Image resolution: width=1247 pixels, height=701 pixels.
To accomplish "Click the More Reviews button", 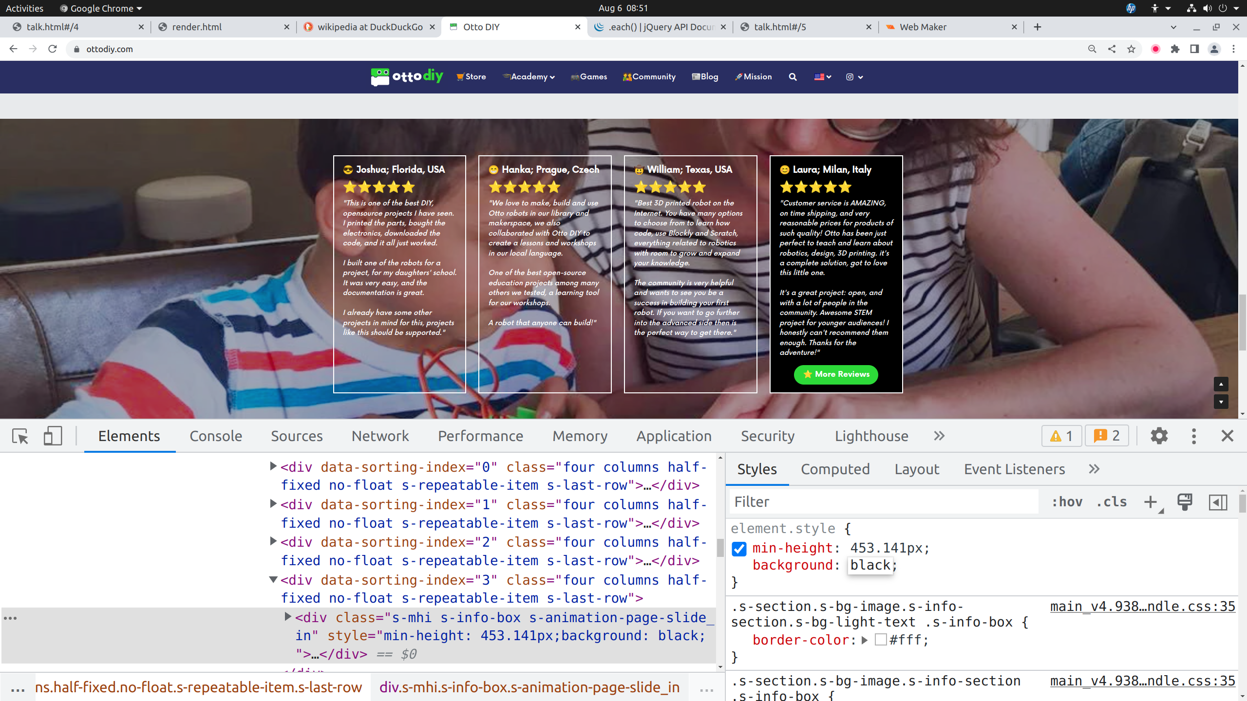I will (x=836, y=374).
